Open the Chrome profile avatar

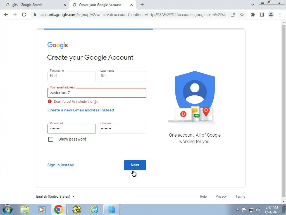click(271, 15)
